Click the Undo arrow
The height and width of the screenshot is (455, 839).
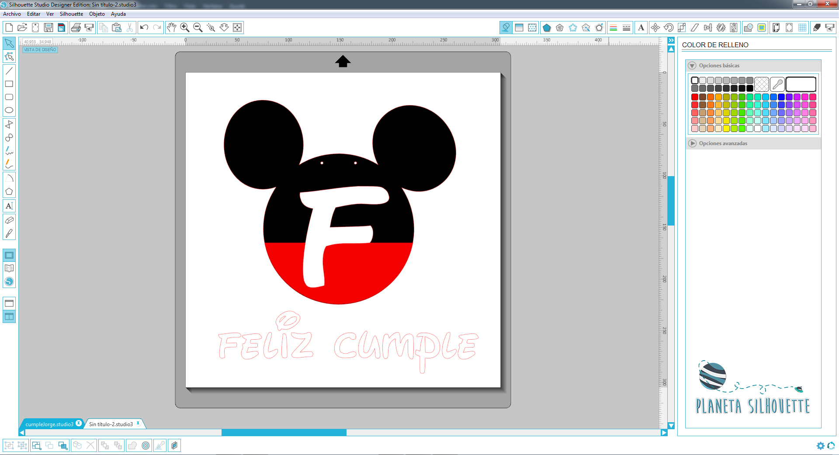(144, 28)
